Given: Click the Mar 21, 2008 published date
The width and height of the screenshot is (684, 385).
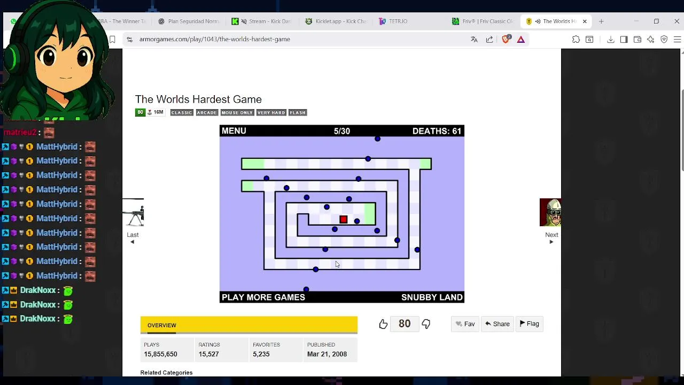Looking at the screenshot, I should point(327,354).
